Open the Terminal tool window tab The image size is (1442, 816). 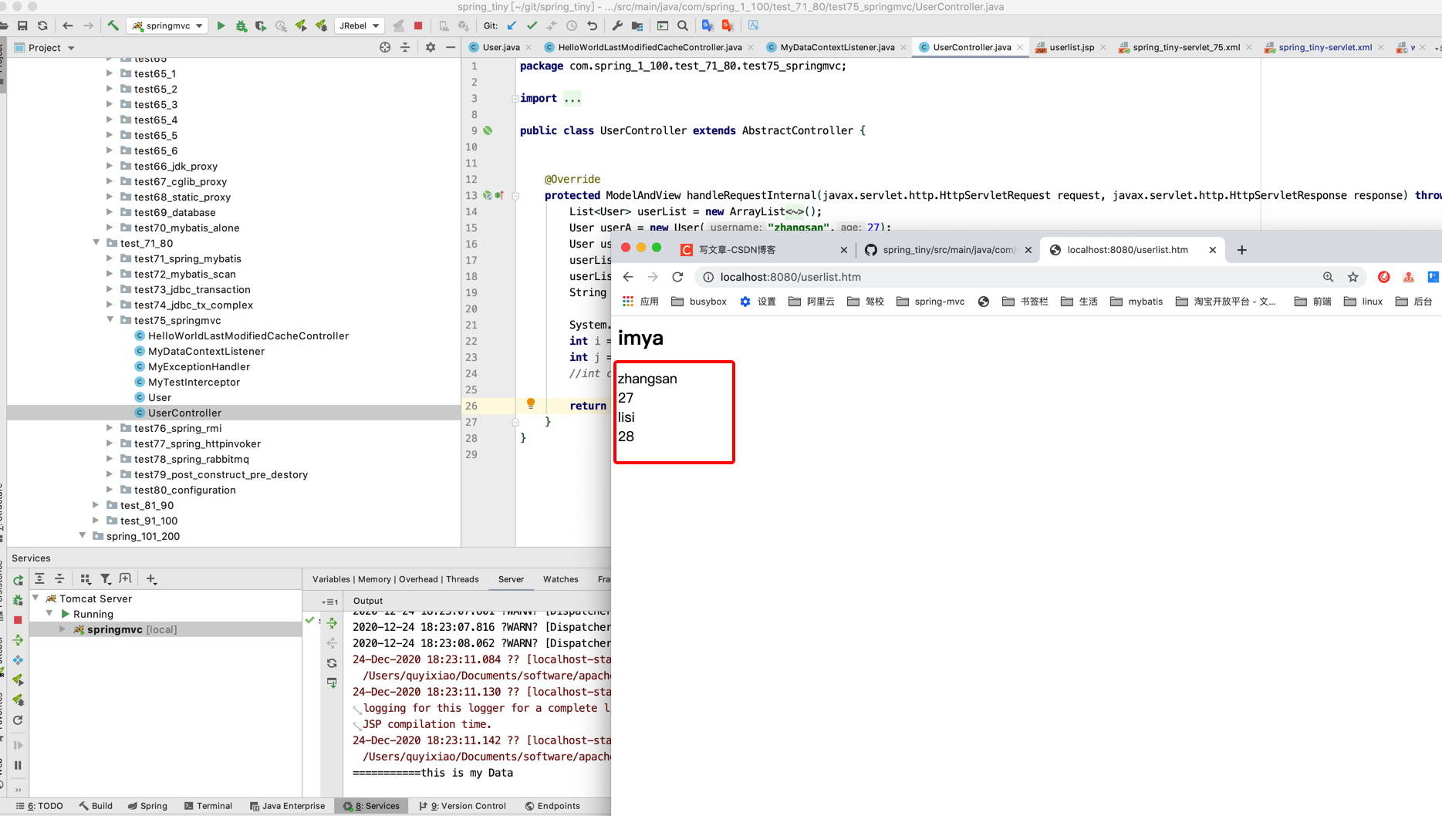click(x=208, y=806)
